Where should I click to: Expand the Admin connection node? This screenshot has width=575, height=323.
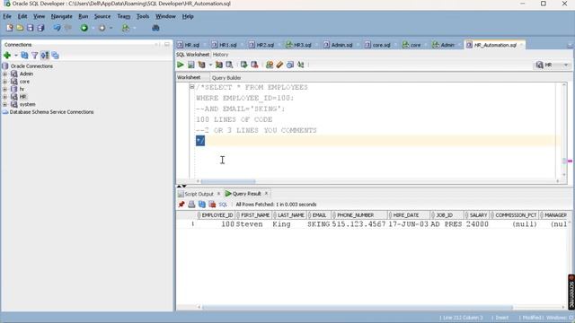4,74
